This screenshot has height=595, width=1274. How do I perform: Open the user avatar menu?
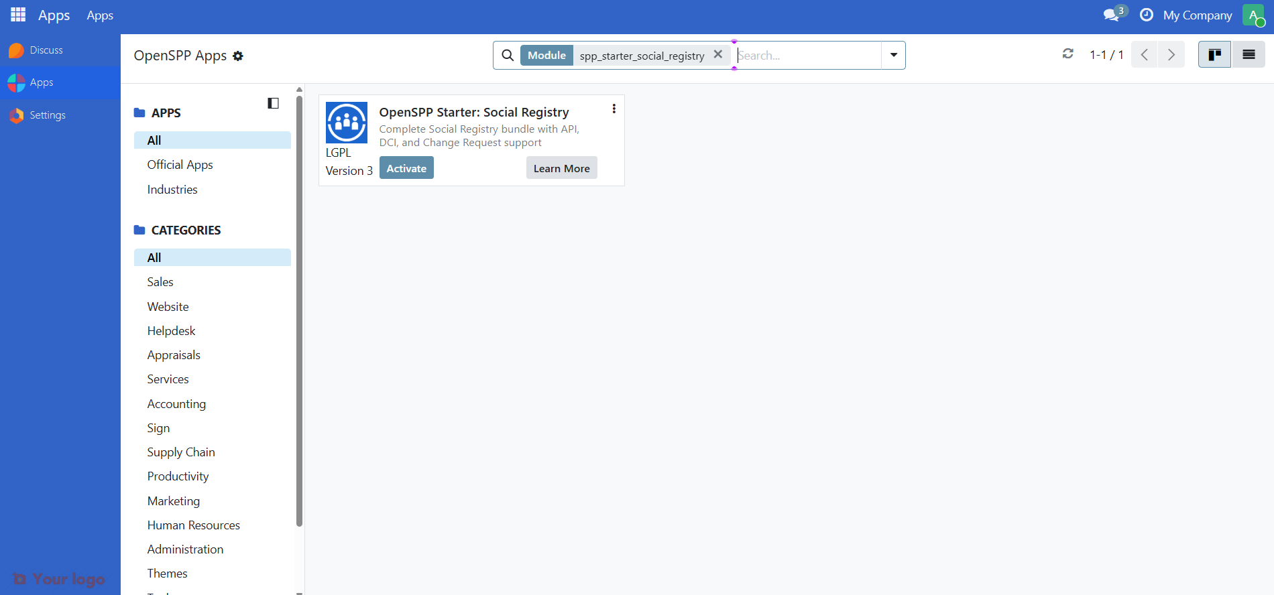pyautogui.click(x=1253, y=15)
